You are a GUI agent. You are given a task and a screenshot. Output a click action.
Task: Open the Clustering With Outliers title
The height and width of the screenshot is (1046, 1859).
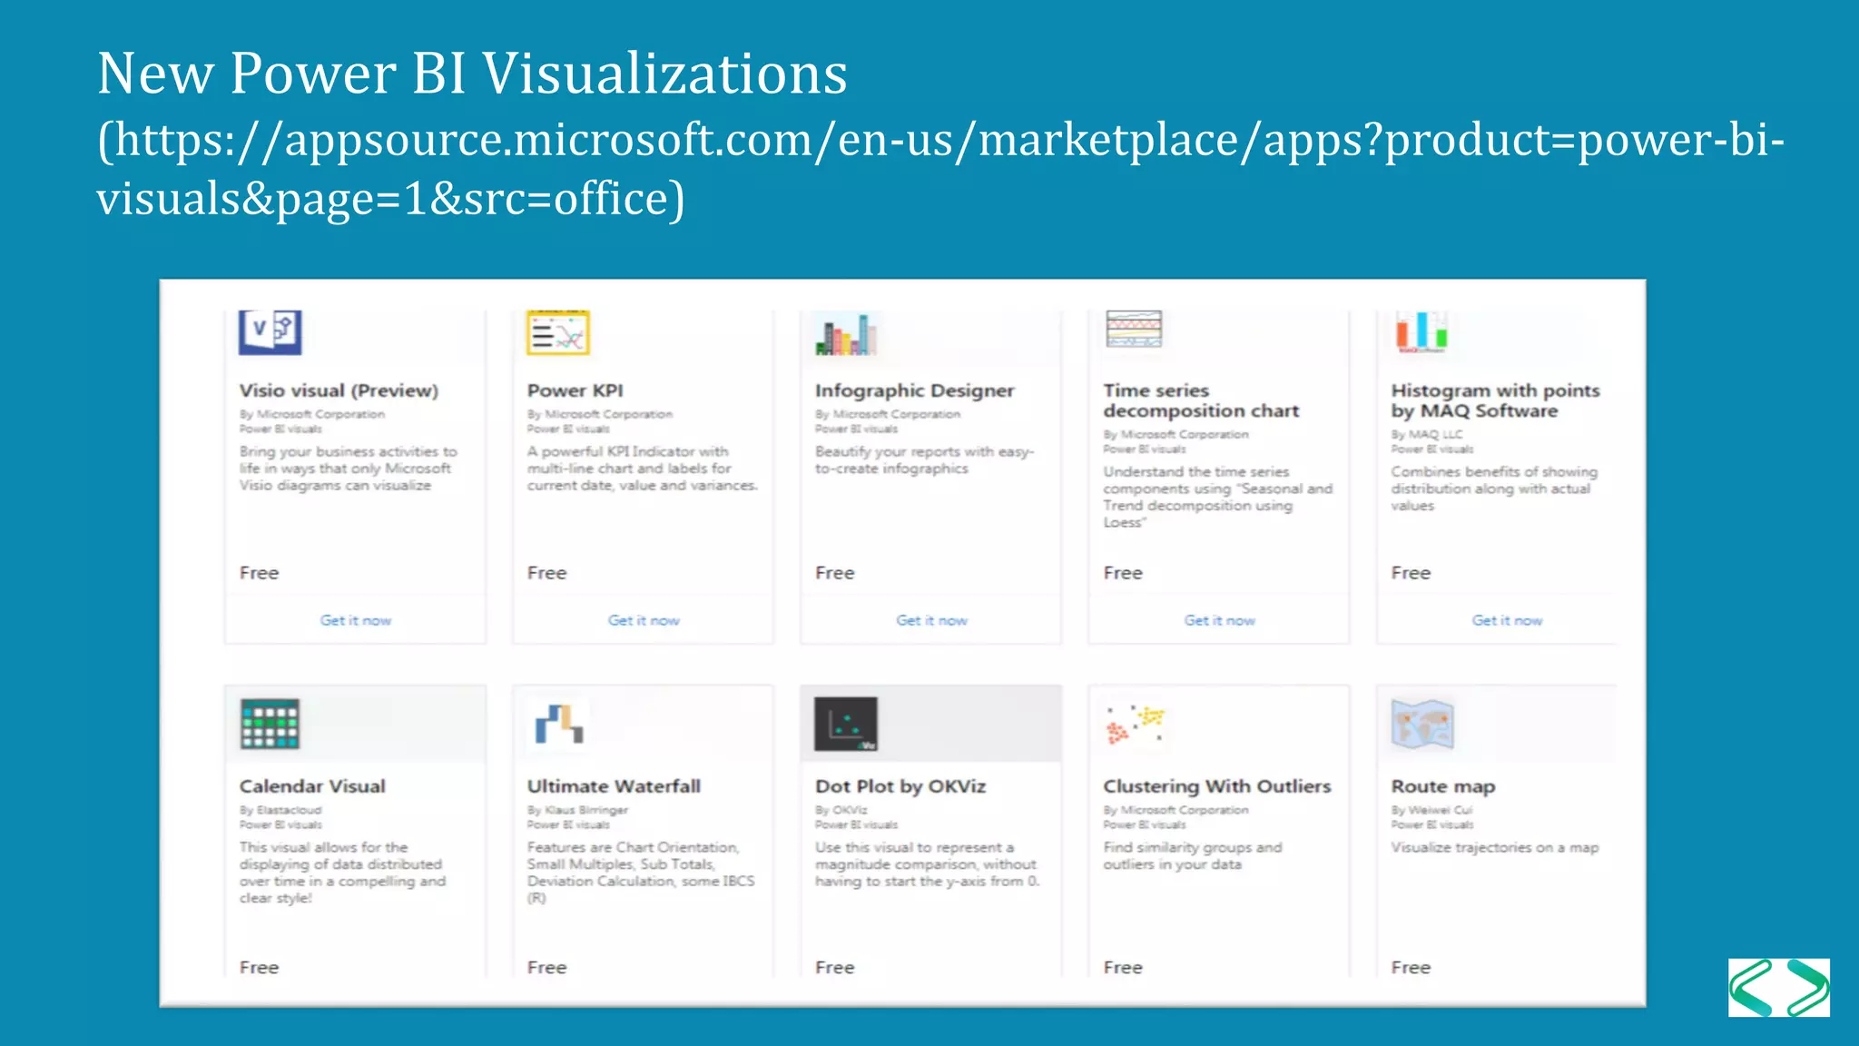1217,786
